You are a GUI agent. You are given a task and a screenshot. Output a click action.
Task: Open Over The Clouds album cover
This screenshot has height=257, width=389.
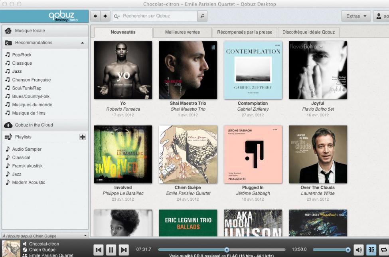click(318, 154)
